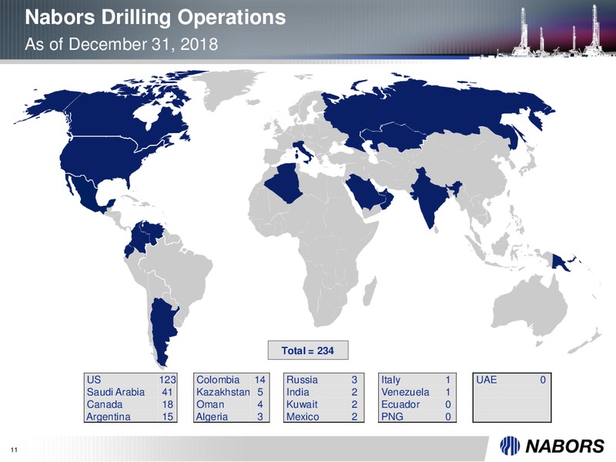
Task: Click the 'Kazakhstan' table label
Action: (x=223, y=392)
